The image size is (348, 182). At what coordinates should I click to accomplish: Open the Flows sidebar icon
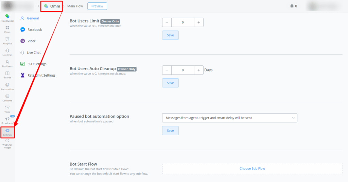tap(7, 29)
